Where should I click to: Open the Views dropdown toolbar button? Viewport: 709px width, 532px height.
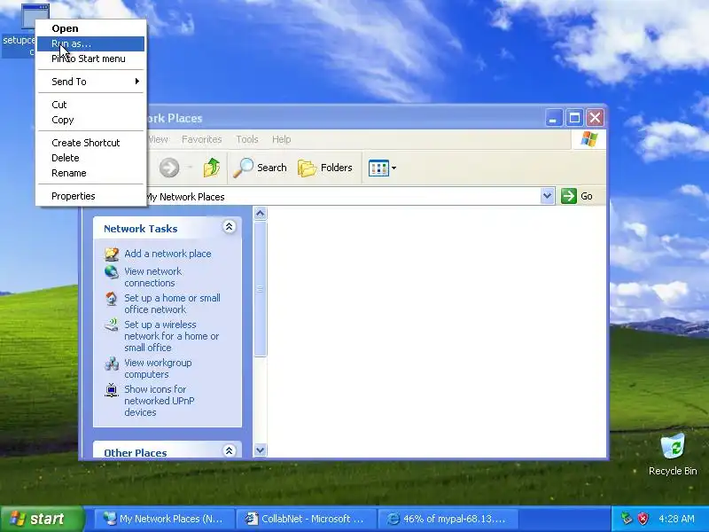pos(382,168)
